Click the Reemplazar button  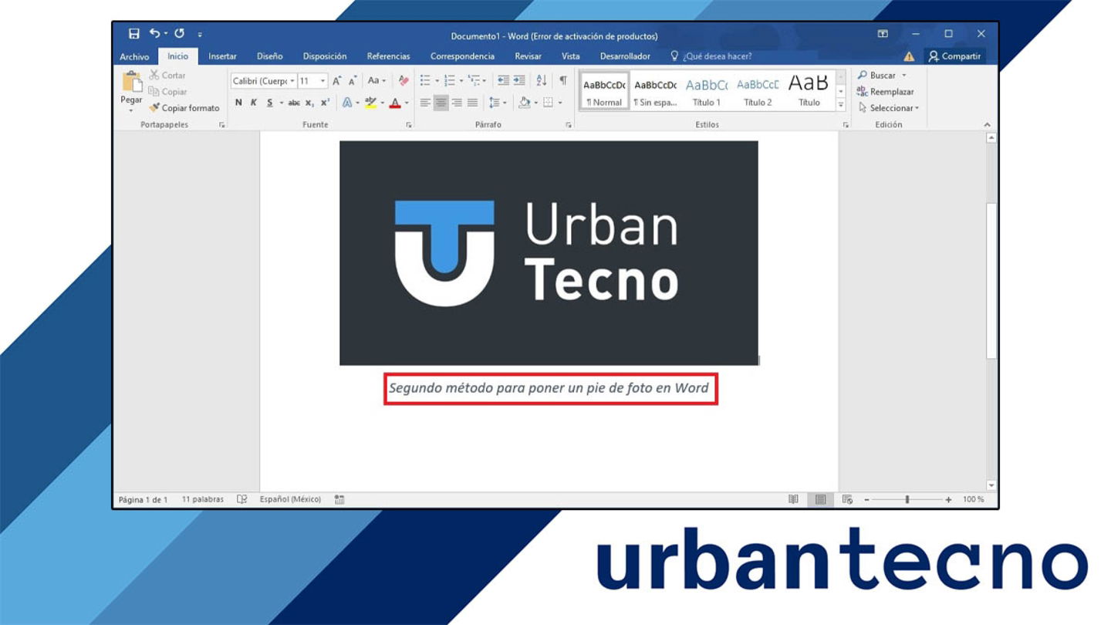(886, 92)
